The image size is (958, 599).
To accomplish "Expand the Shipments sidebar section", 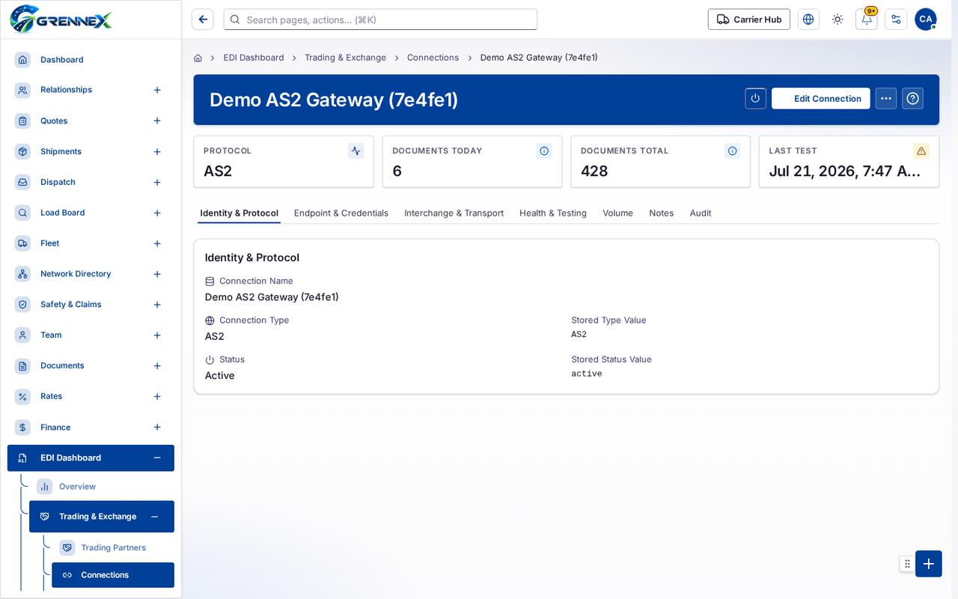I will tap(157, 152).
